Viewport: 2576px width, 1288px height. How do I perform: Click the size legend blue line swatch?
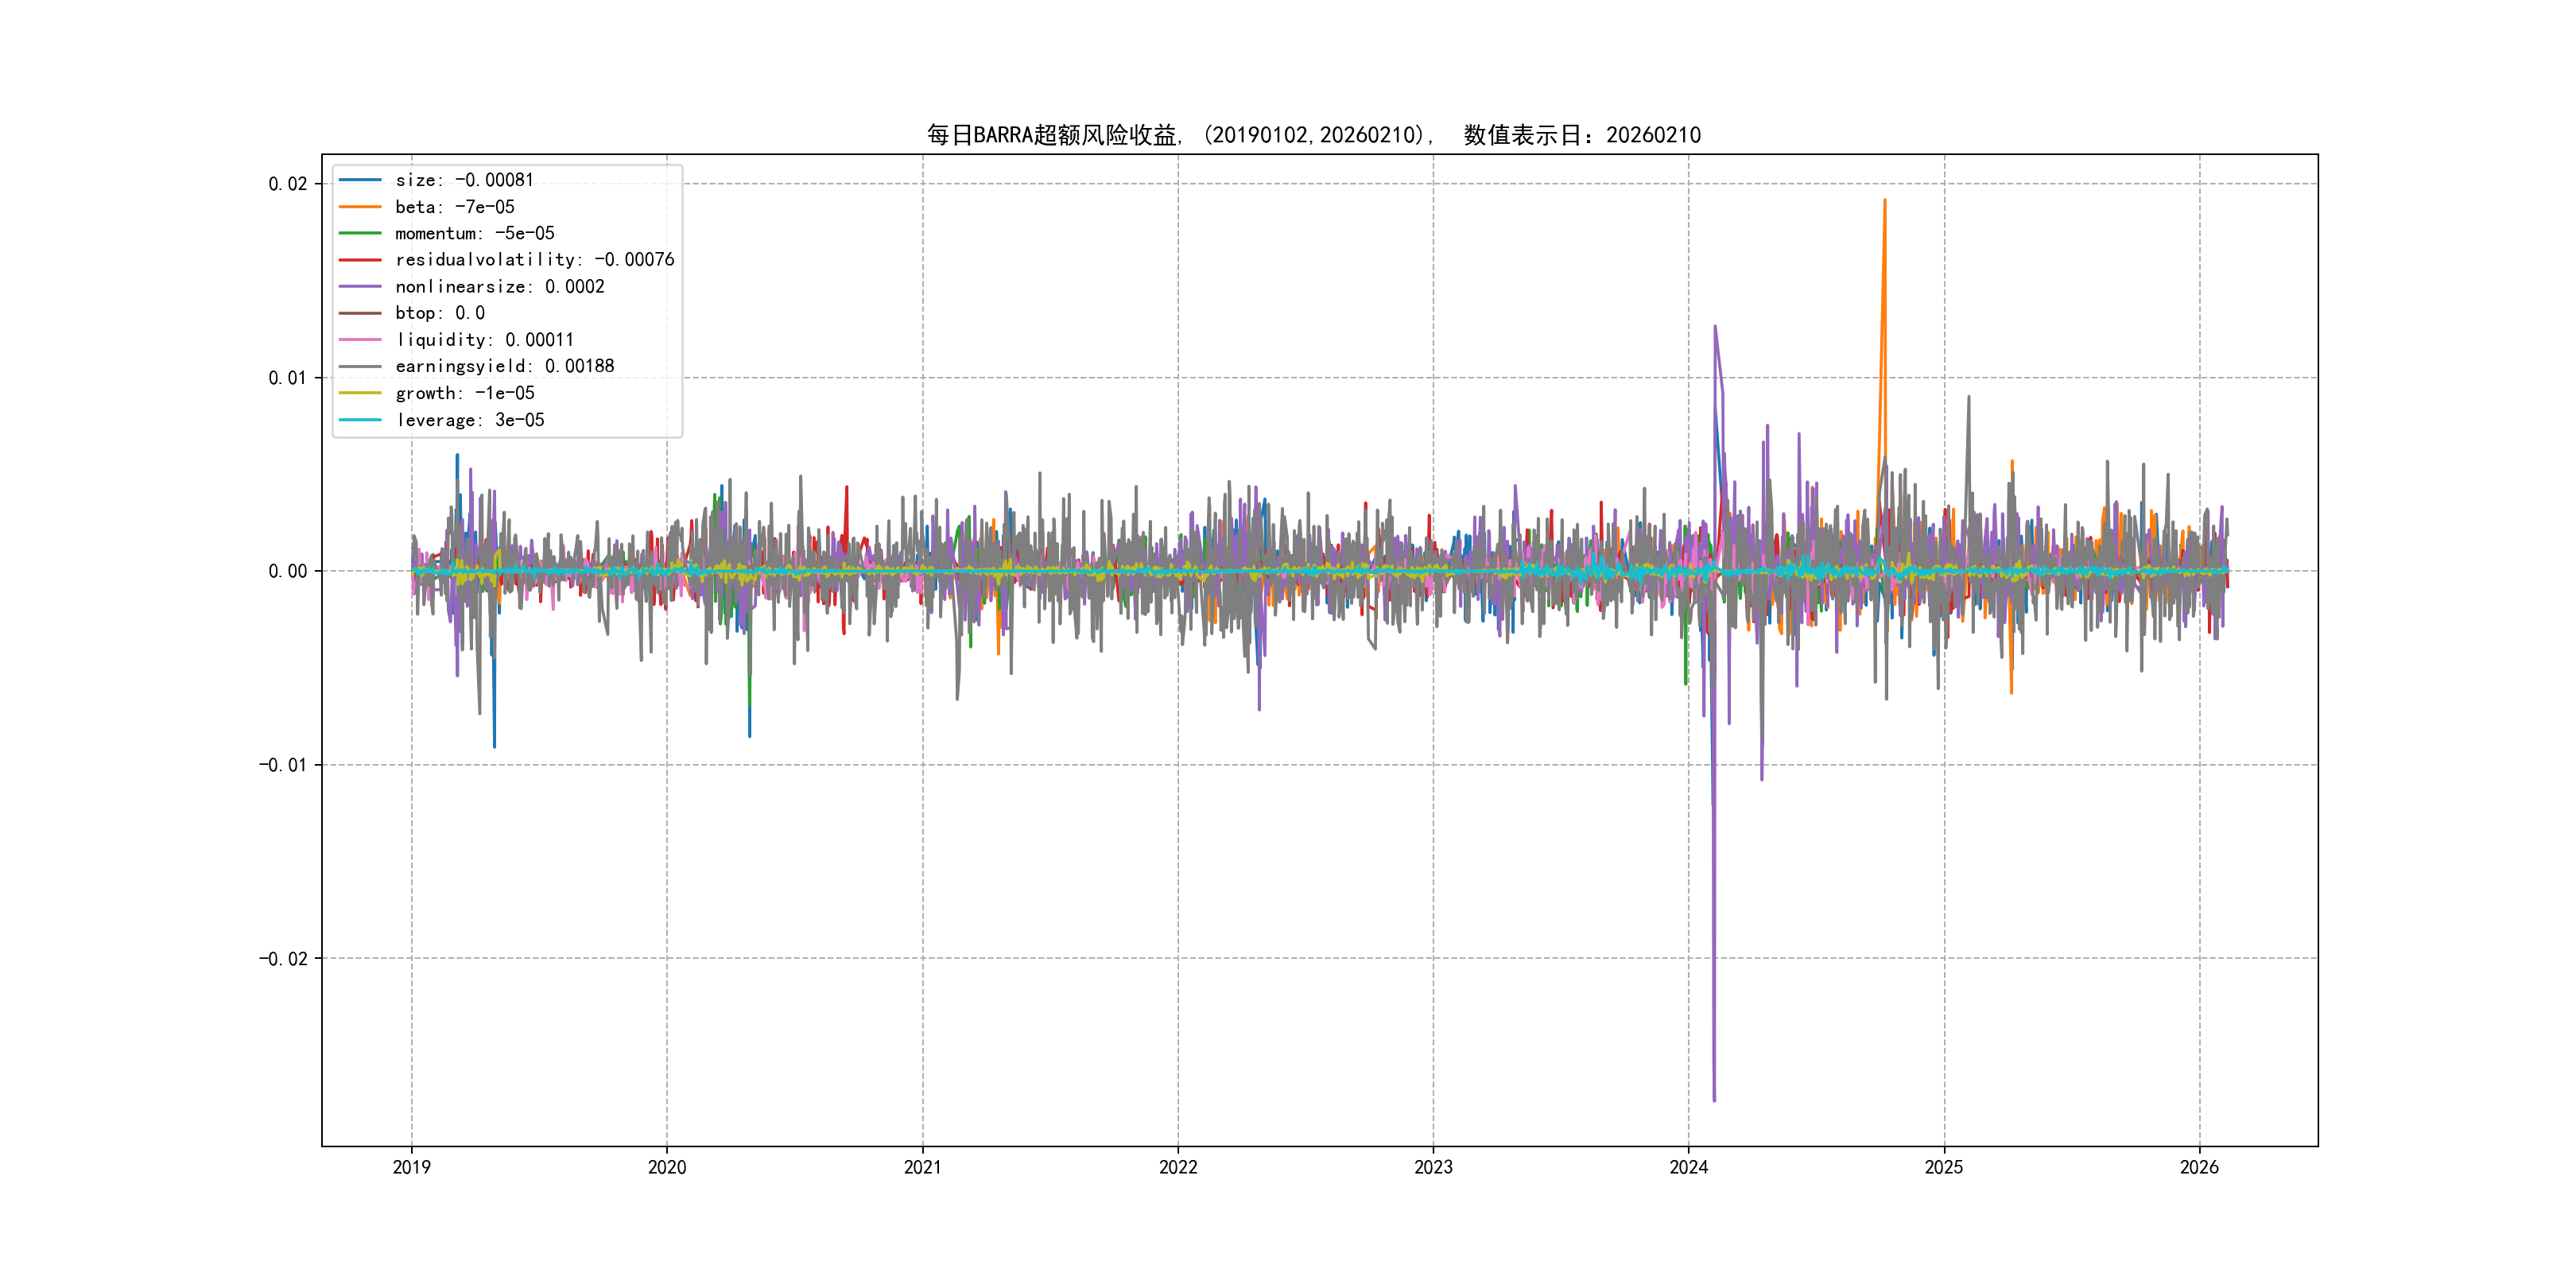coord(360,180)
